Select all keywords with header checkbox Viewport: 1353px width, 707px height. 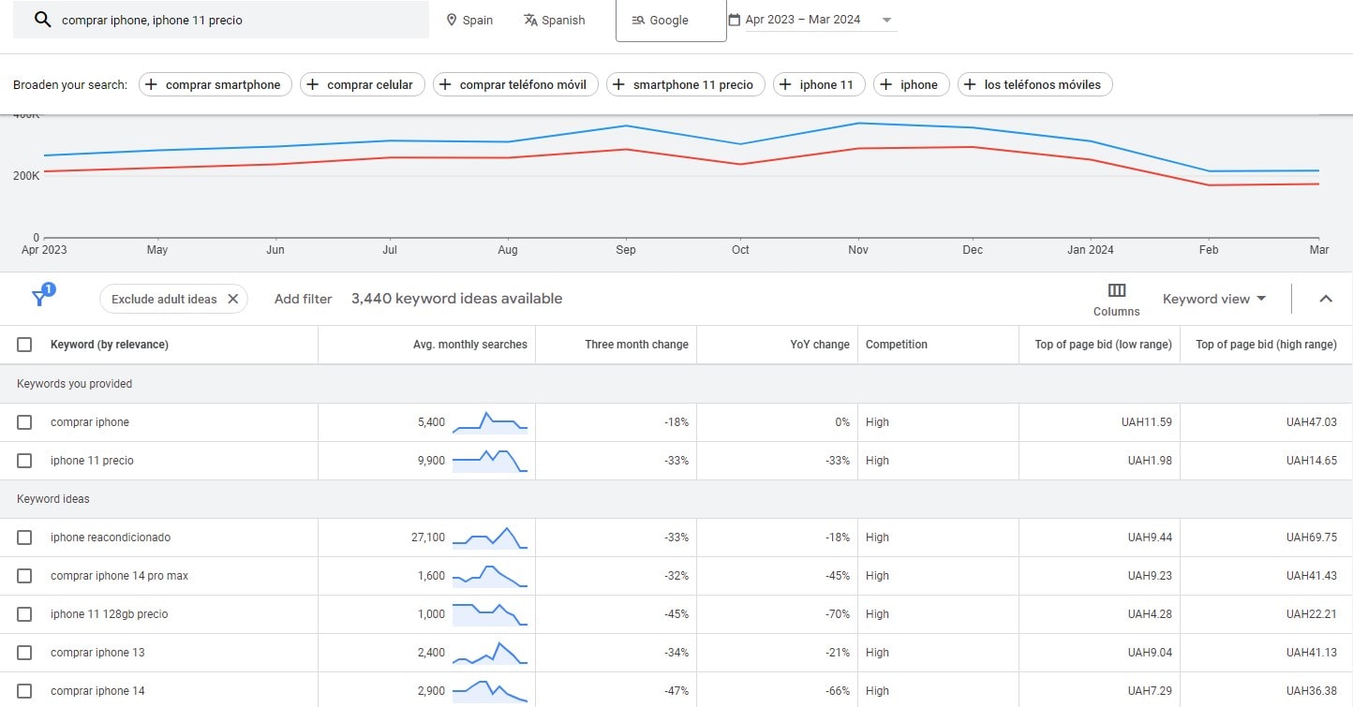pyautogui.click(x=24, y=345)
